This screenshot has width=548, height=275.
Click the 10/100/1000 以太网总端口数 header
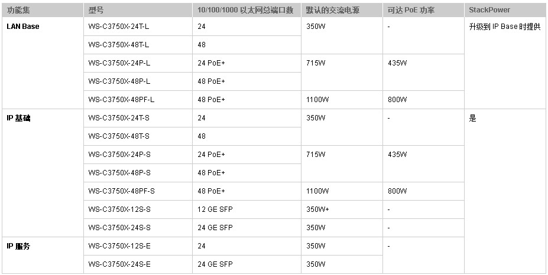[247, 10]
